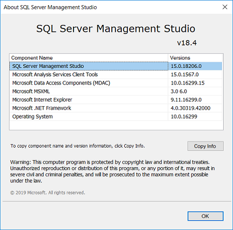Click version value 9.11.16299.0

click(x=186, y=100)
